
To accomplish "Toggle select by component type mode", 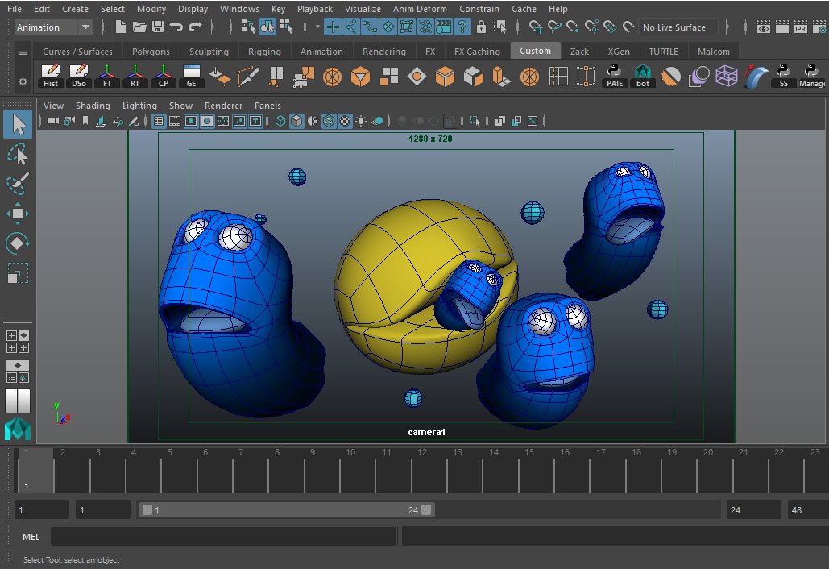I will (x=286, y=27).
